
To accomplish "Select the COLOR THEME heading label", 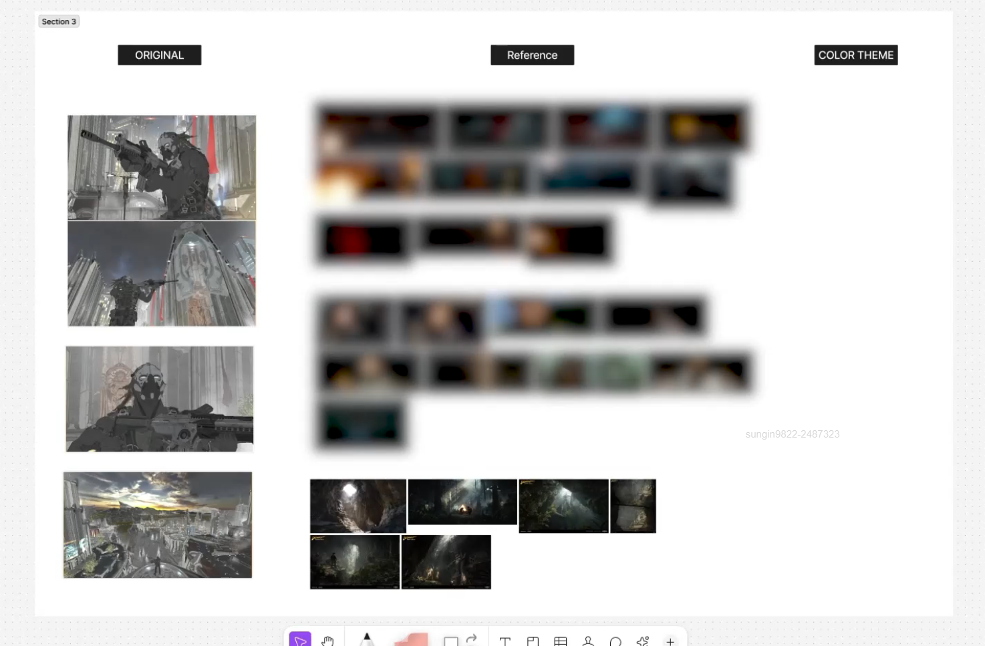I will (x=855, y=55).
